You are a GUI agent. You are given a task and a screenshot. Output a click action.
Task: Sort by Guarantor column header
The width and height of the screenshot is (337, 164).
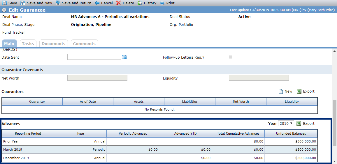coord(37,102)
